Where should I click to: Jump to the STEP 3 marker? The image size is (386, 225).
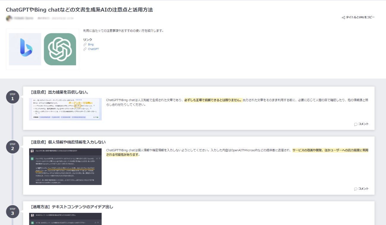coord(12,212)
